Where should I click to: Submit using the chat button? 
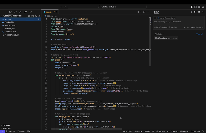(x=186, y=27)
